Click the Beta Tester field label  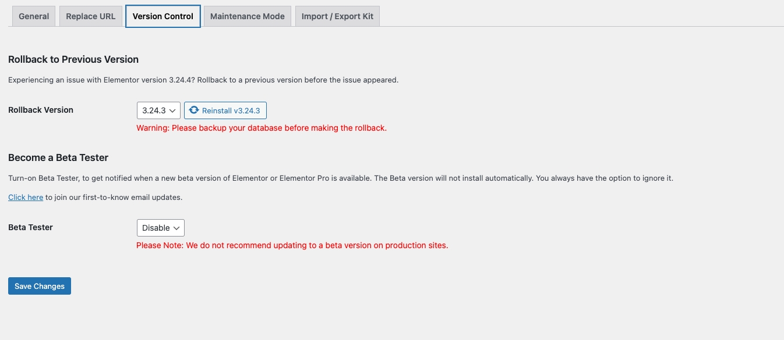[30, 227]
